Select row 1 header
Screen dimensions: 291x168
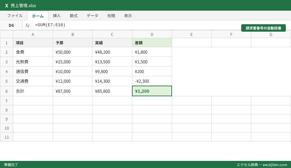(x=6, y=43)
